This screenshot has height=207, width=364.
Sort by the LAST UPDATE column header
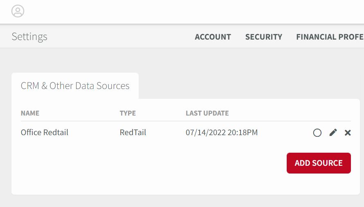coord(207,113)
